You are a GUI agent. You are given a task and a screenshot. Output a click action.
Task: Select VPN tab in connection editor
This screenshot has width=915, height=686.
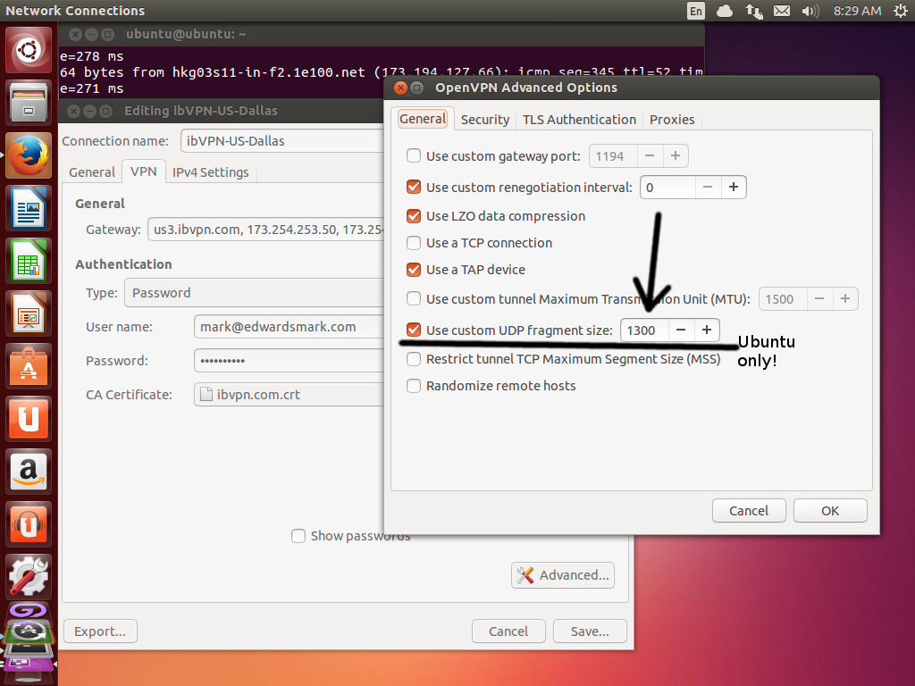pos(144,171)
